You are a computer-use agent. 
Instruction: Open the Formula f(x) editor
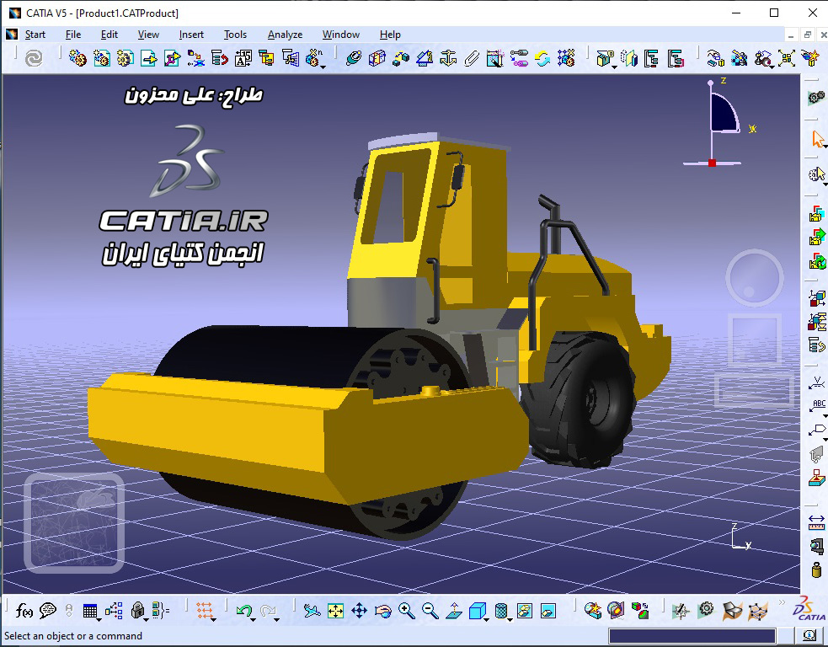pos(24,611)
